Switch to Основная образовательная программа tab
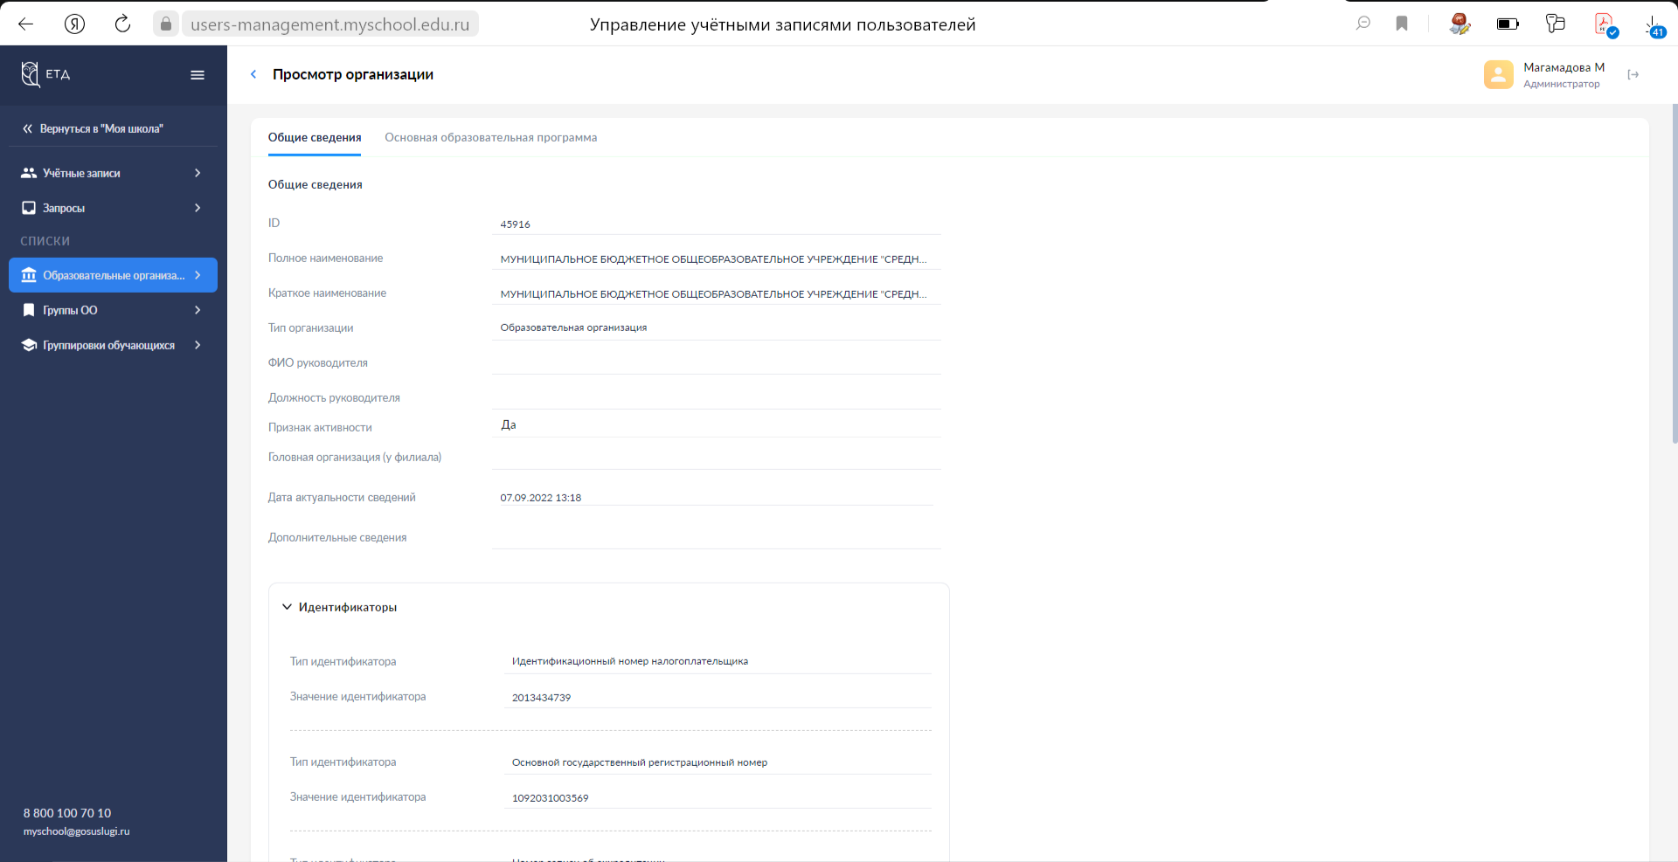 [490, 138]
